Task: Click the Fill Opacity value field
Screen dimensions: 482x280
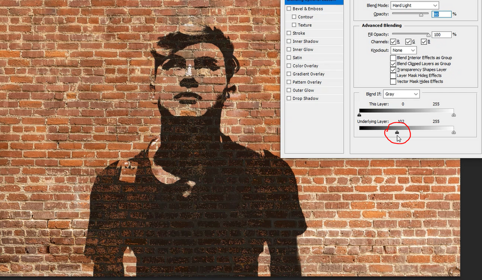Action: click(x=442, y=34)
